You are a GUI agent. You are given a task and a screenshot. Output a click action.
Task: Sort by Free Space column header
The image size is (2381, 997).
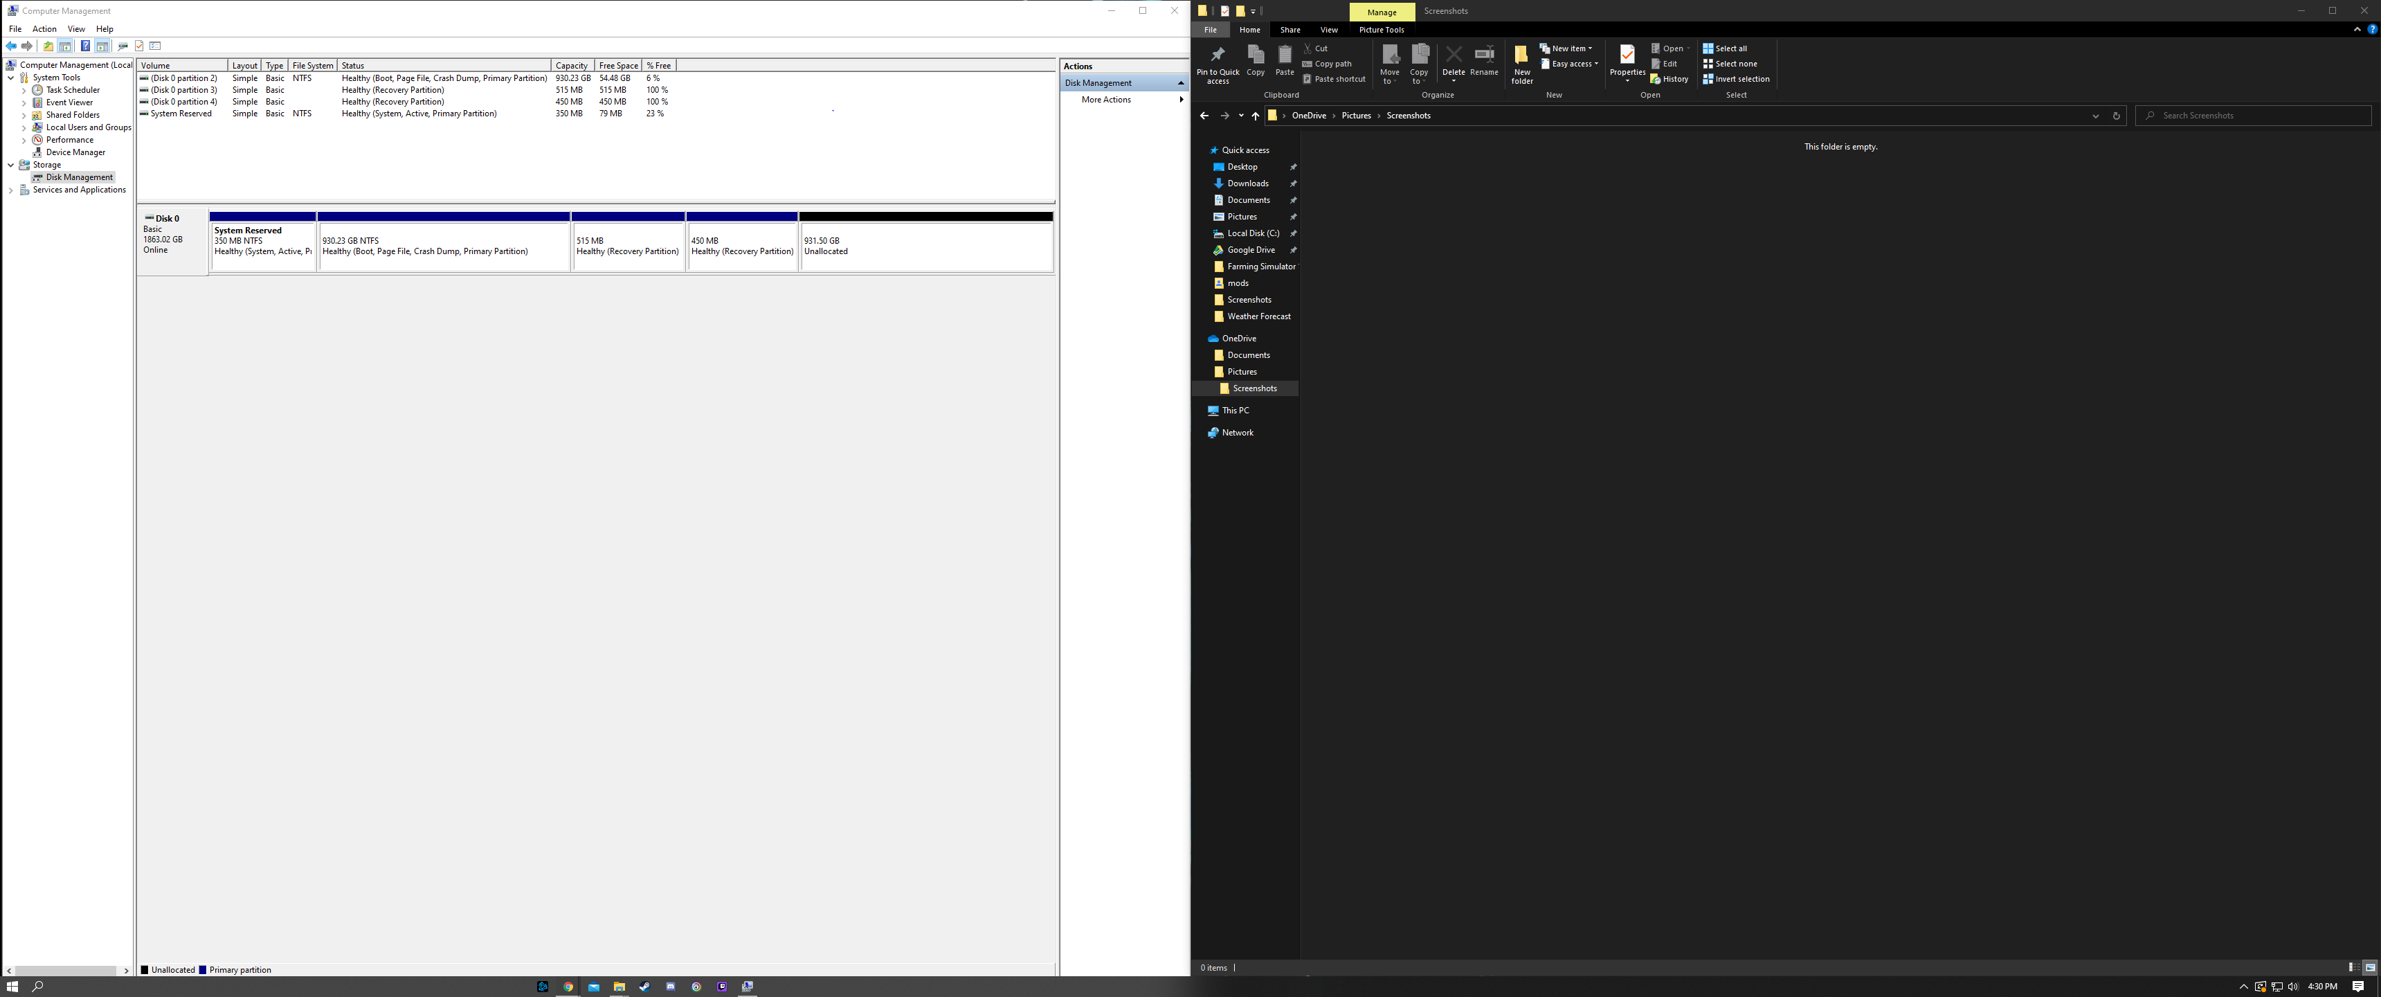tap(618, 66)
